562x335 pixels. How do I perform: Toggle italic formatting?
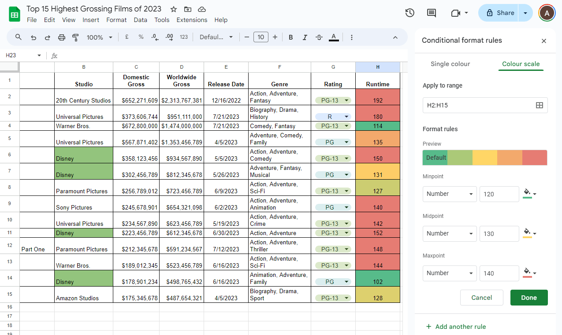click(x=305, y=37)
